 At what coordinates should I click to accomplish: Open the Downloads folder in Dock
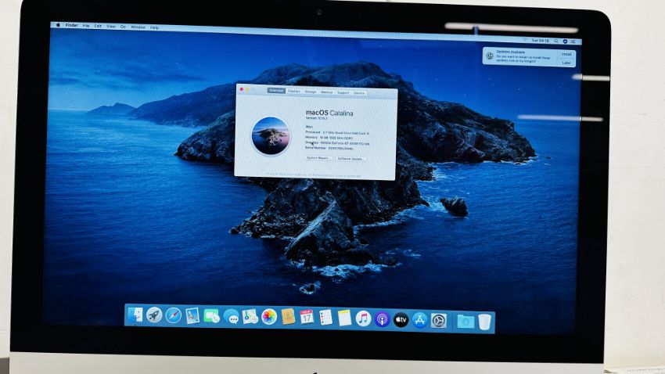[x=465, y=322]
